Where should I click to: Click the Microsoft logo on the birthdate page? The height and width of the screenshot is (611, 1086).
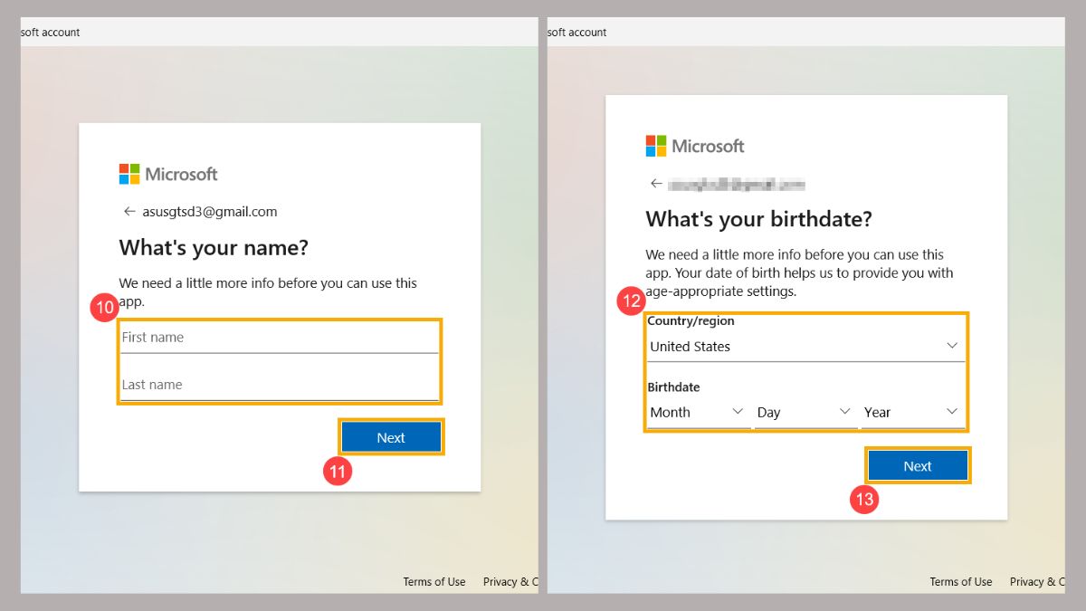click(694, 146)
